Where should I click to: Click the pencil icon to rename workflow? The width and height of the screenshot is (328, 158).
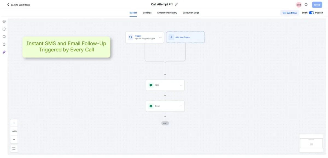(x=176, y=5)
